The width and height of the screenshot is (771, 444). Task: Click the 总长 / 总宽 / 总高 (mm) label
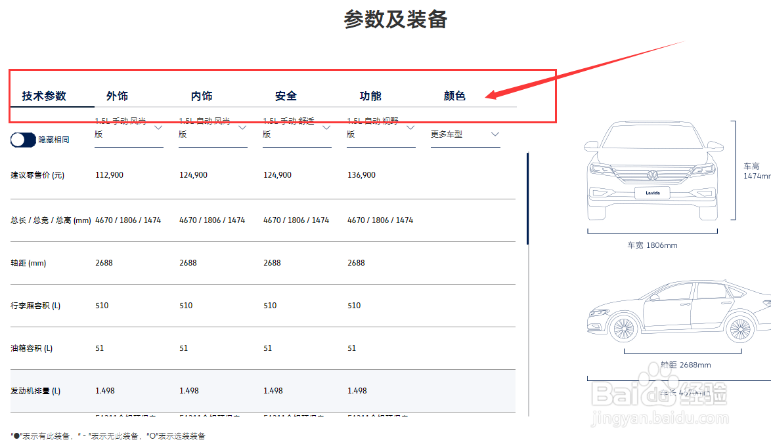click(x=51, y=220)
